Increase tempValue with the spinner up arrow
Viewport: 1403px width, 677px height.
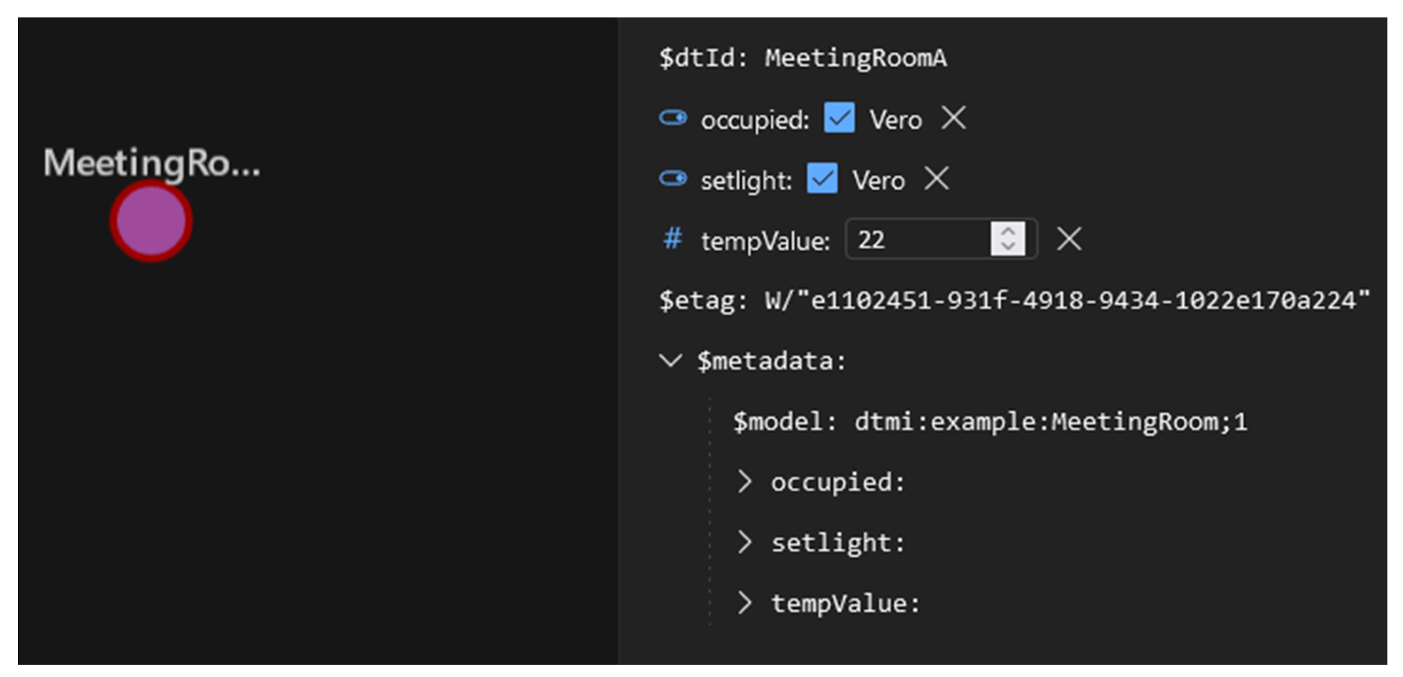tap(1008, 231)
